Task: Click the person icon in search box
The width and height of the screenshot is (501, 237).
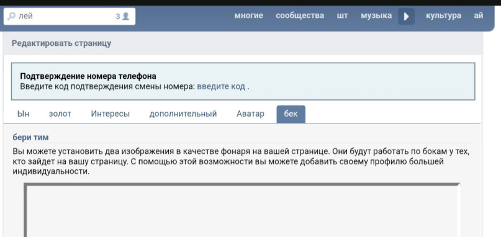Action: [126, 16]
